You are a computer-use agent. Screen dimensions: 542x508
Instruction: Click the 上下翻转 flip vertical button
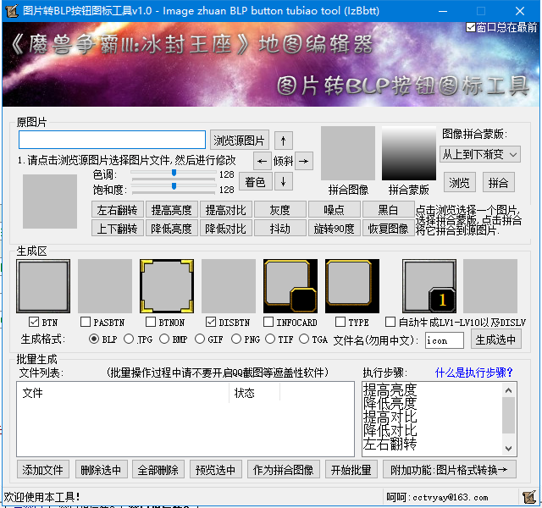(118, 229)
